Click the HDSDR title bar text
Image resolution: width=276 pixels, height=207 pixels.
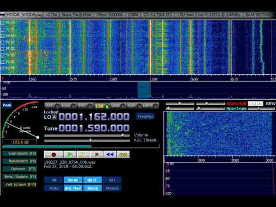tap(138, 15)
